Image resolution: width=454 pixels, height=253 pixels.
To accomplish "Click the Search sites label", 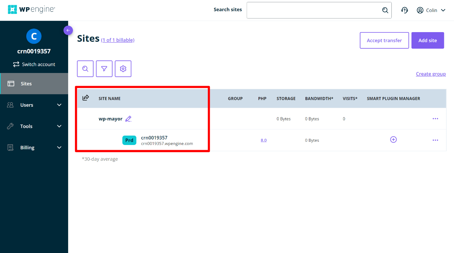I will [x=228, y=10].
